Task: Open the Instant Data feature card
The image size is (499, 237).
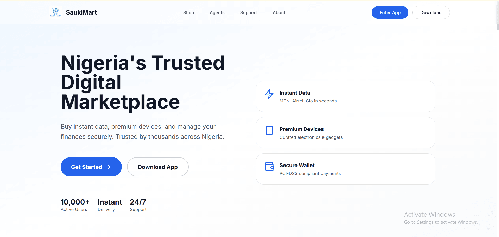Action: coord(345,96)
